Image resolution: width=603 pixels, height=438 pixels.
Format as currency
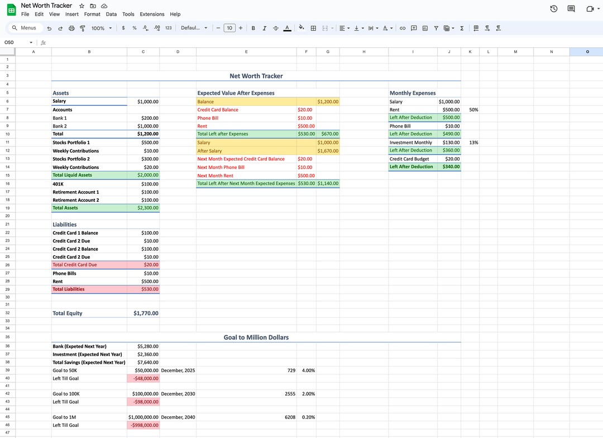123,28
